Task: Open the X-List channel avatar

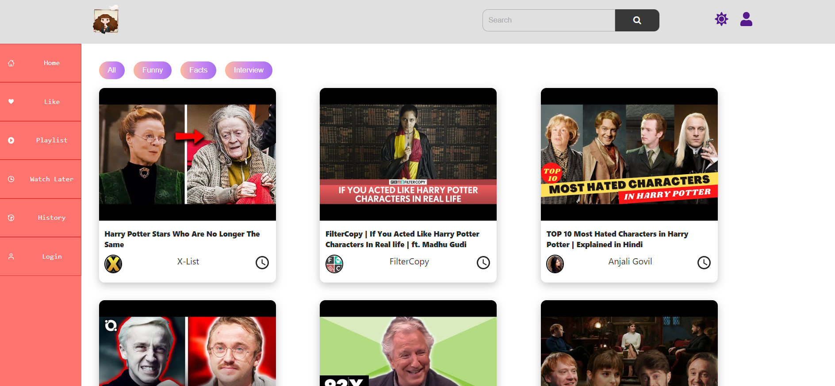Action: pyautogui.click(x=113, y=264)
